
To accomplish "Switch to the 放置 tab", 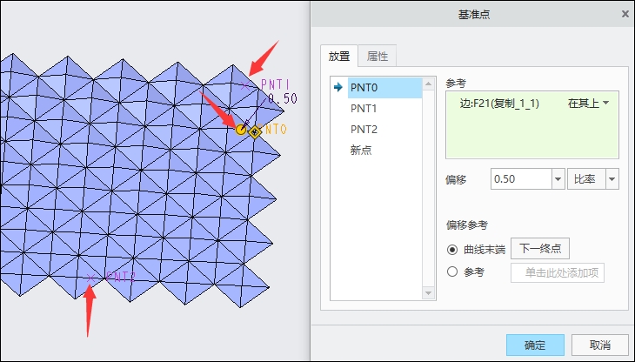I will (x=339, y=56).
